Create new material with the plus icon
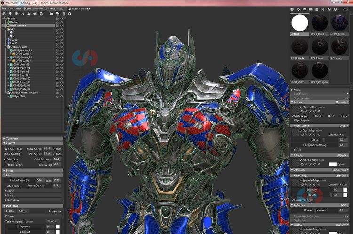The height and width of the screenshot is (234, 353). [292, 9]
